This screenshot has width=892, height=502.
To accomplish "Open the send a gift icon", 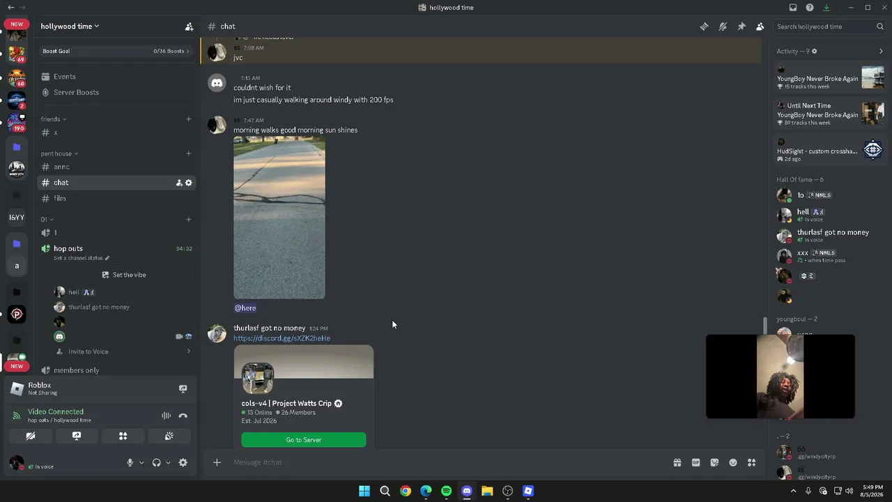I will pyautogui.click(x=677, y=462).
